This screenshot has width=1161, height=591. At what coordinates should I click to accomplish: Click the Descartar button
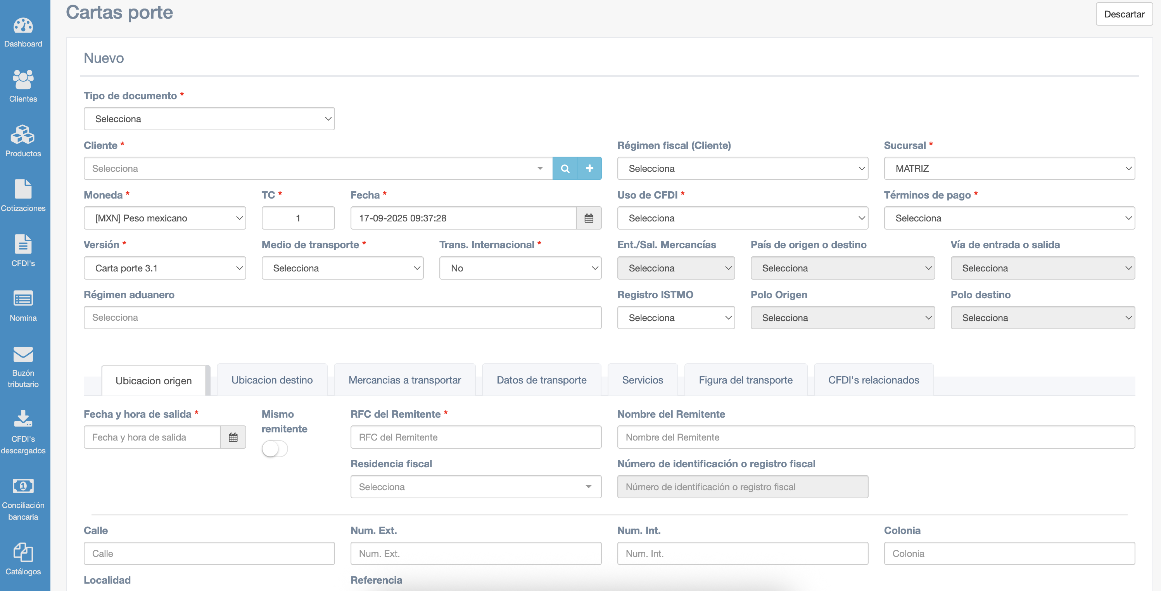pos(1124,14)
